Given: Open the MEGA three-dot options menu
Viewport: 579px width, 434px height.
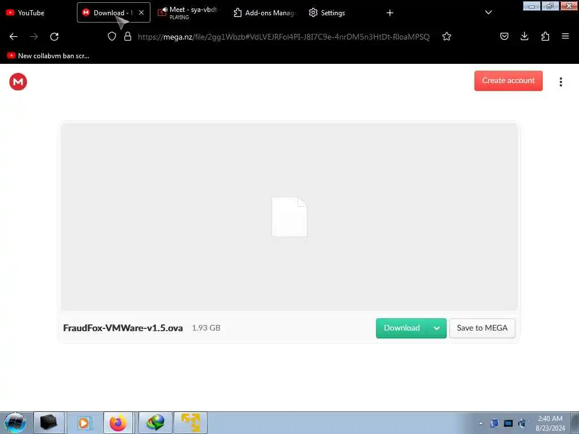Looking at the screenshot, I should (x=560, y=82).
